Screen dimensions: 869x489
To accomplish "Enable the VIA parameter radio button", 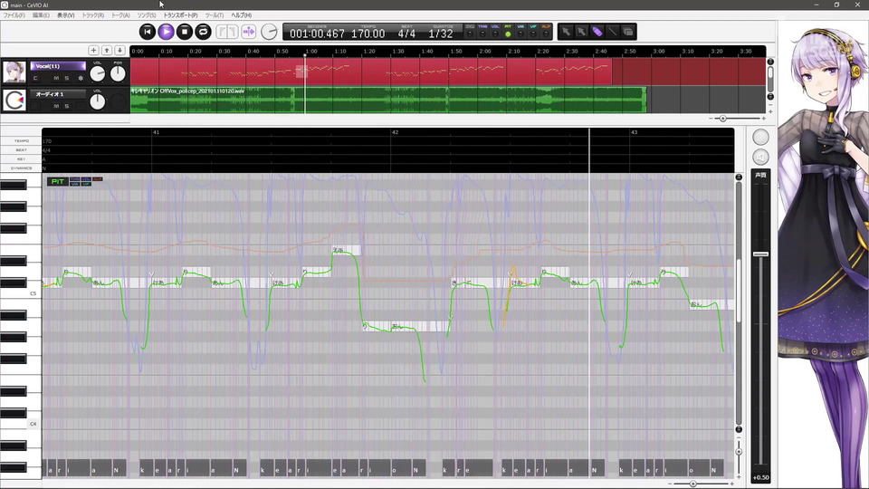I will [520, 34].
